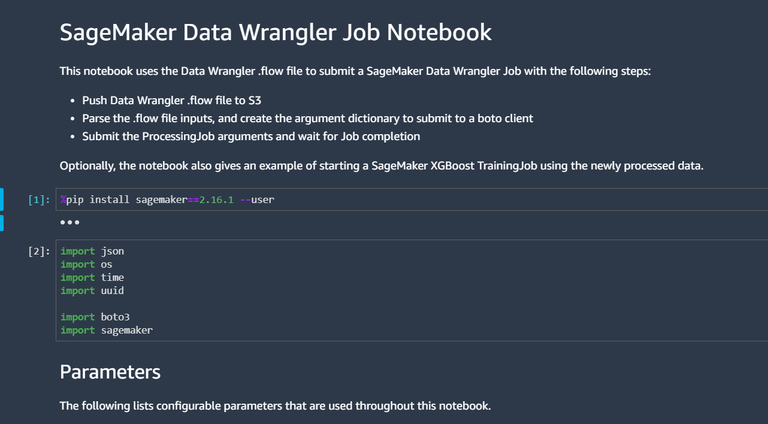The width and height of the screenshot is (768, 424).
Task: Collapse cell 1 input using its blue bar
Action: 1,199
